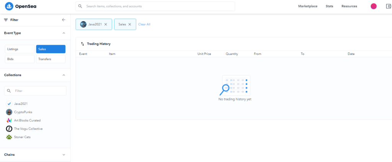Click the wallet icon in the top bar
This screenshot has width=392, height=162.
[x=388, y=7]
